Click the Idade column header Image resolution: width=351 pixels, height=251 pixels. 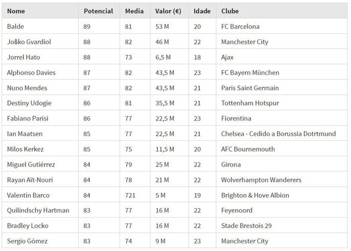[x=202, y=11]
